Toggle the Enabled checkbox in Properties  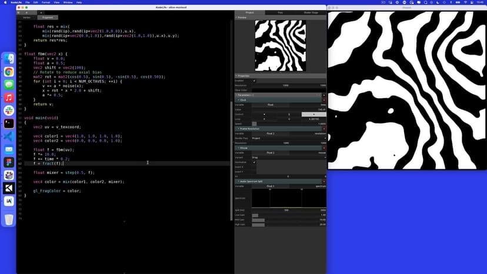point(254,81)
